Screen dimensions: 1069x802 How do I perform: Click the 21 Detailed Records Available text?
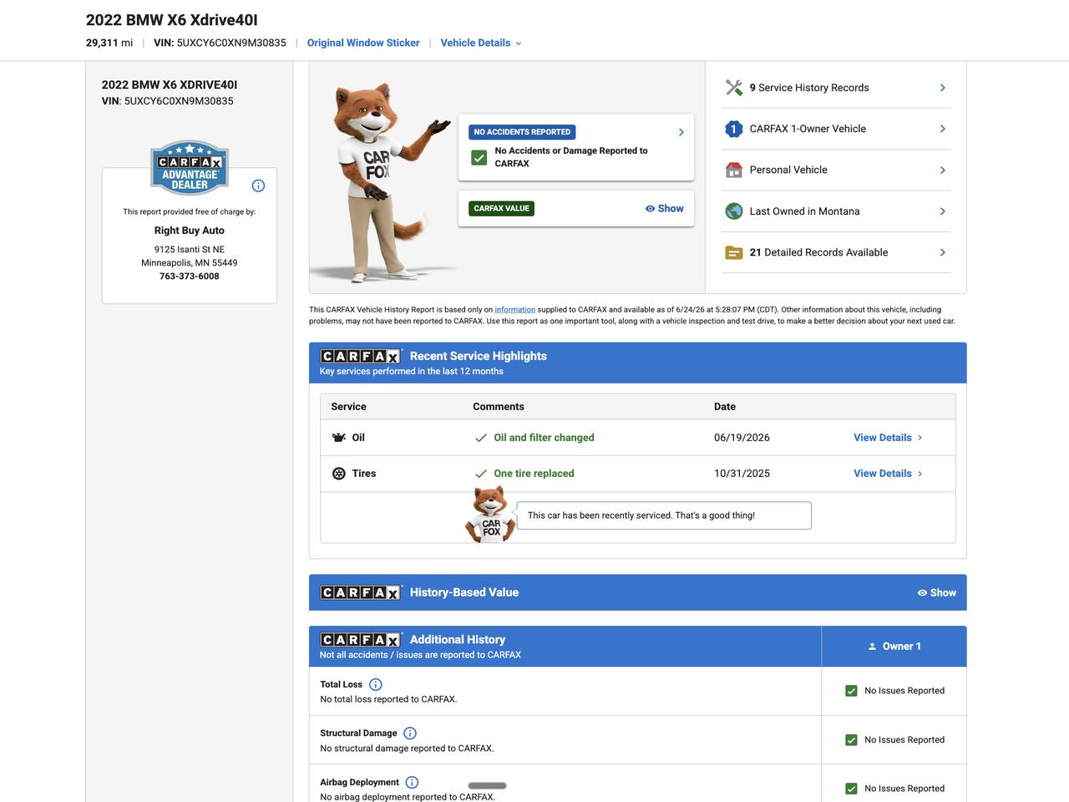tap(818, 252)
